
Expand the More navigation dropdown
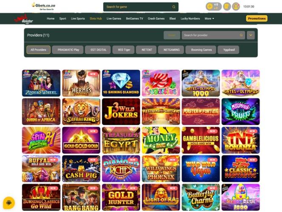[209, 18]
